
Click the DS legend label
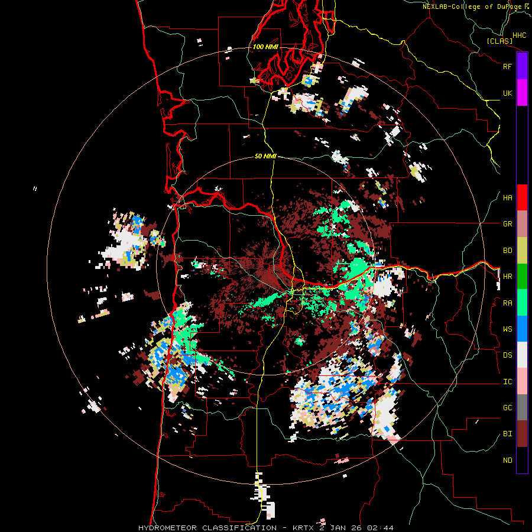(x=507, y=355)
